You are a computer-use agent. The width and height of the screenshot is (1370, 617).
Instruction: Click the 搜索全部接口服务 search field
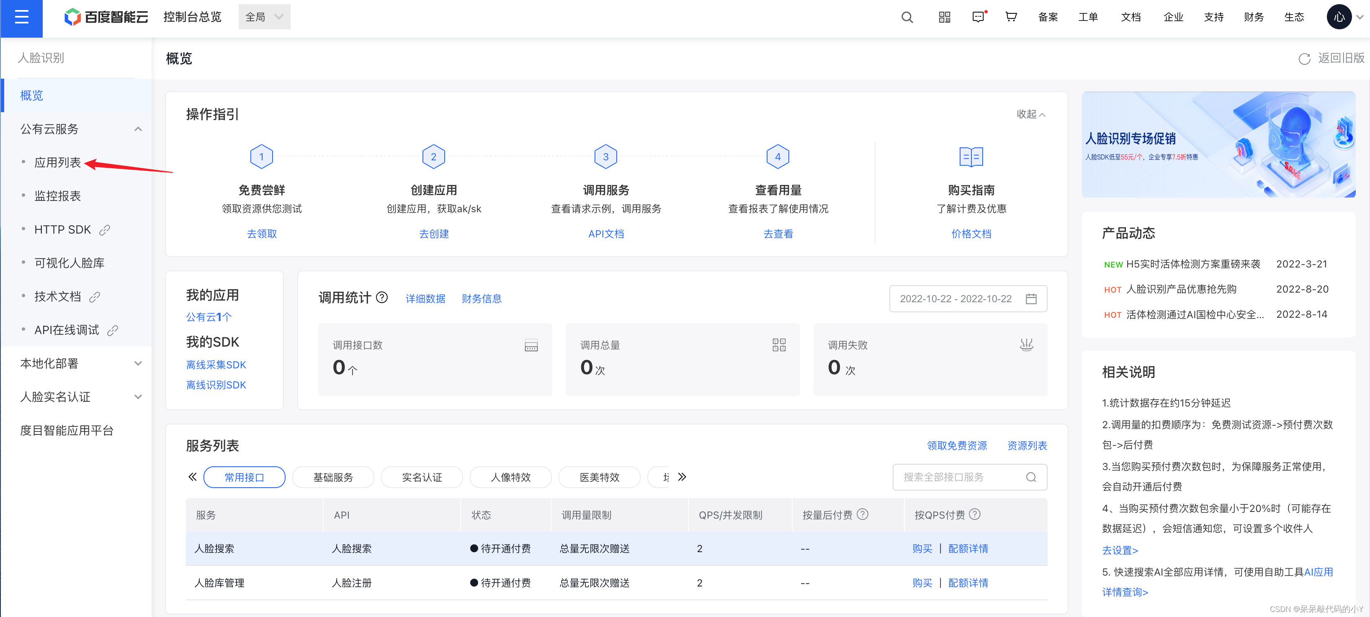pos(970,477)
